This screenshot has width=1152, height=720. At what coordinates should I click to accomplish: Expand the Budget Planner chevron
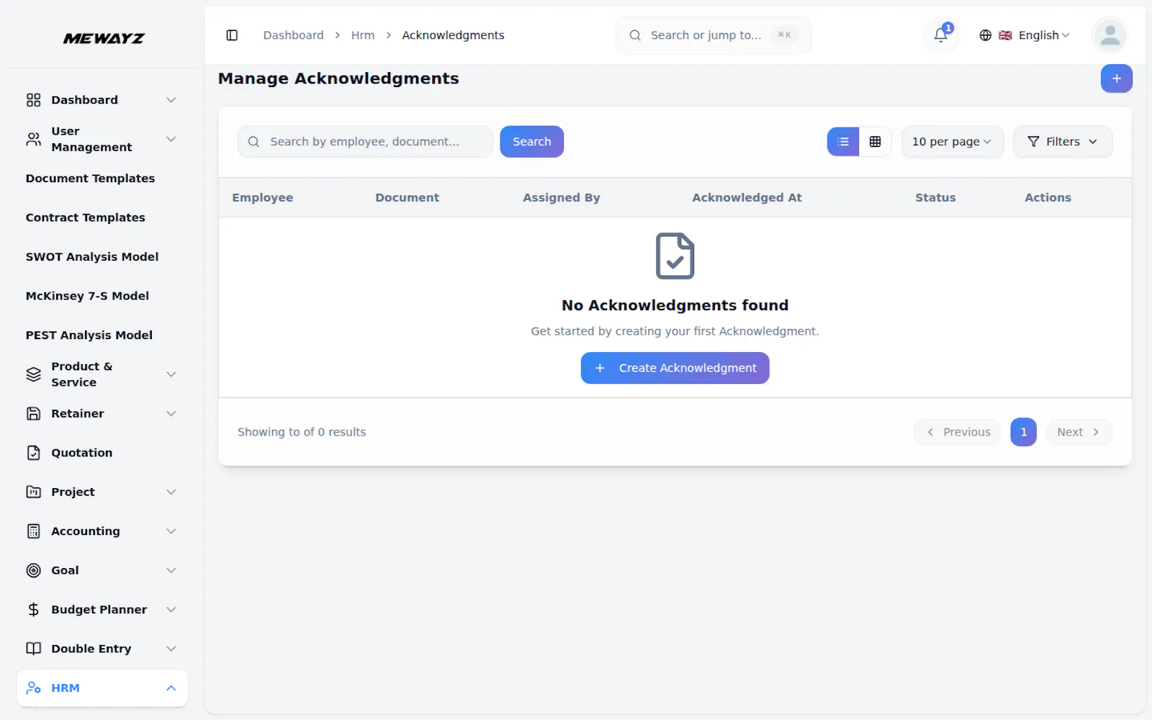tap(171, 610)
